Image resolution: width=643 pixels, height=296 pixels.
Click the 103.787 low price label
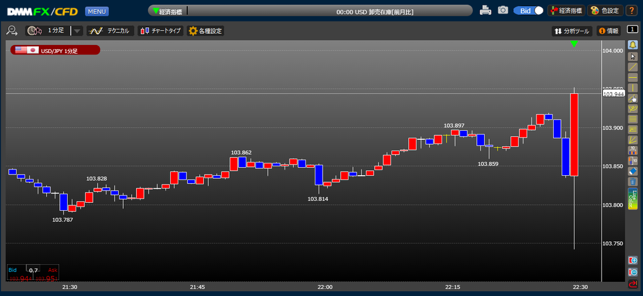63,220
